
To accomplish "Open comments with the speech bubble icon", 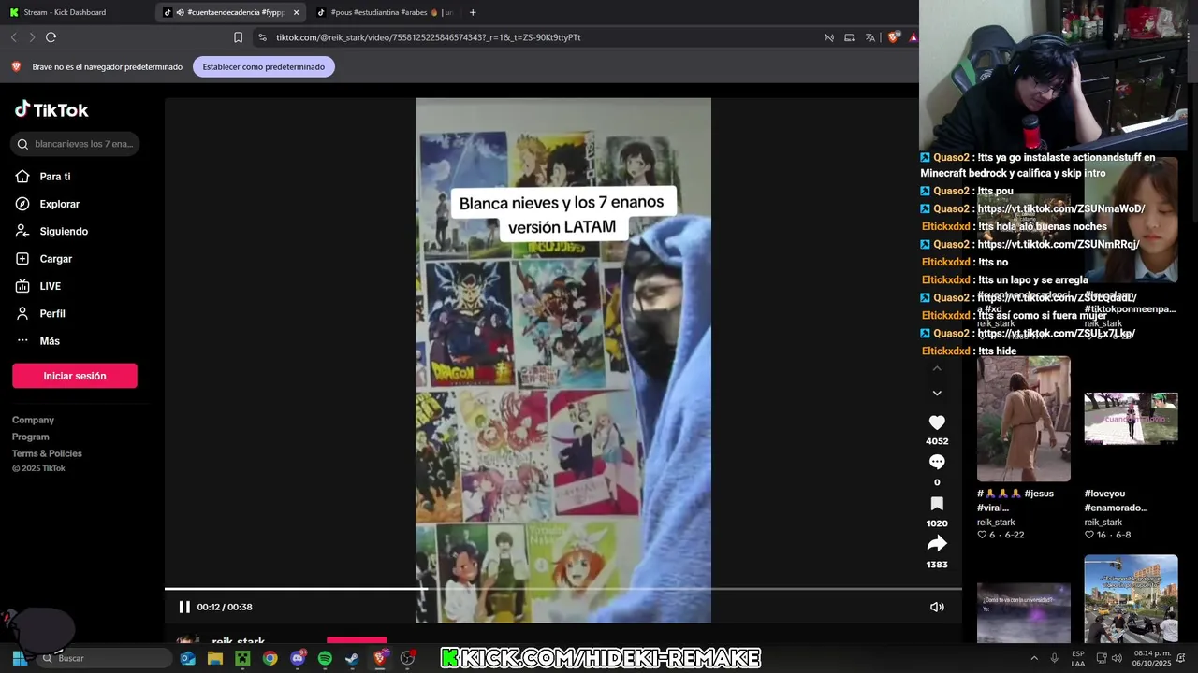I will tap(937, 462).
